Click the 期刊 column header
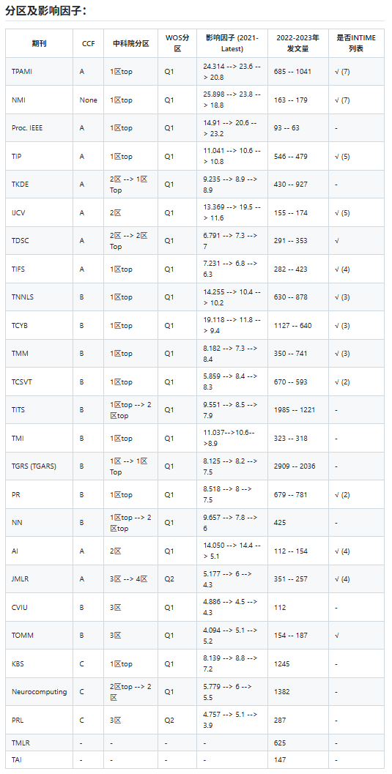The width and height of the screenshot is (392, 774). click(x=40, y=43)
